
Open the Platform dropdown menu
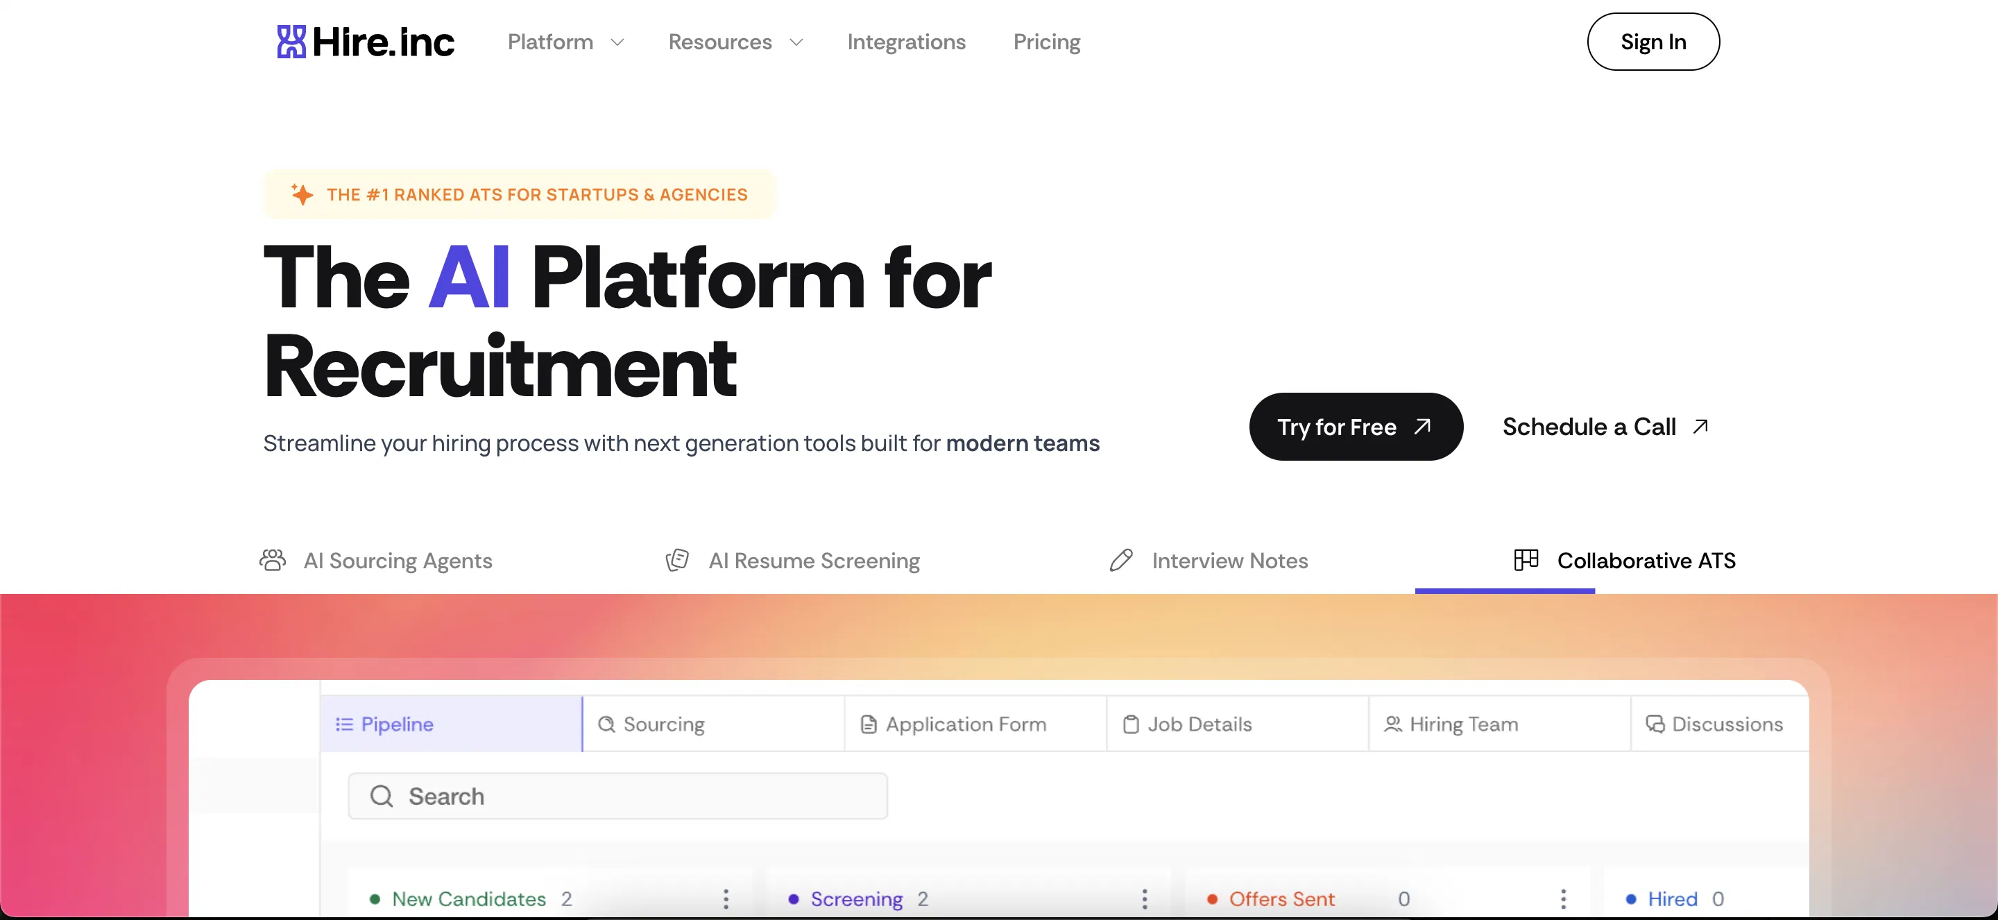pos(566,42)
